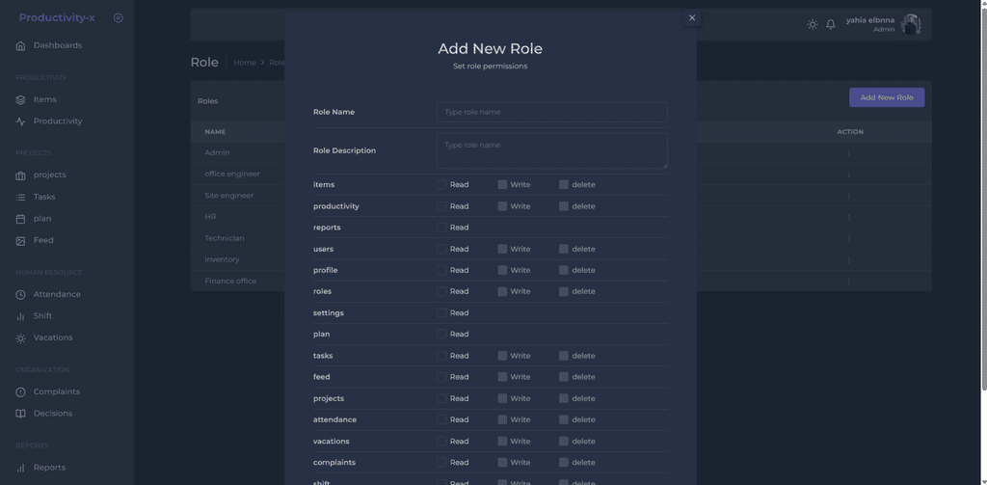987x485 pixels.
Task: Click the ACTION column header
Action: tap(850, 132)
